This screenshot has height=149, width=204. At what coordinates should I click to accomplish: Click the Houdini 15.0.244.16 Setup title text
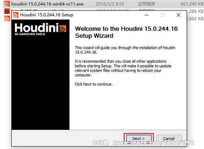[47, 15]
